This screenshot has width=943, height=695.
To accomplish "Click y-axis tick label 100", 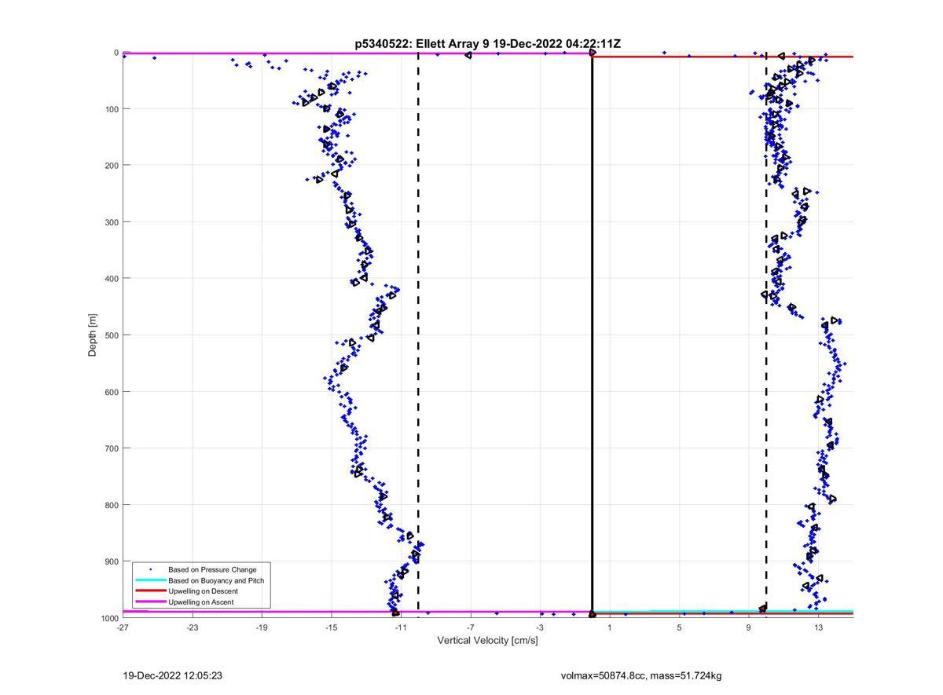I will point(112,108).
